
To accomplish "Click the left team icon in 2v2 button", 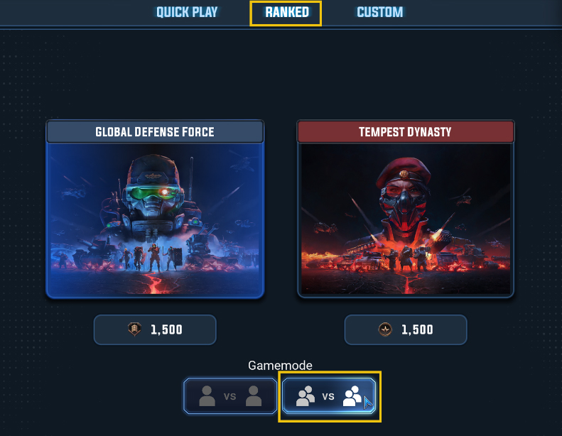I will (x=305, y=396).
